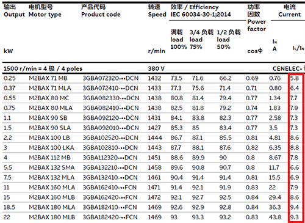Select M2BAX 112 MB motor type cell
This screenshot has height=223, width=305.
click(x=49, y=158)
